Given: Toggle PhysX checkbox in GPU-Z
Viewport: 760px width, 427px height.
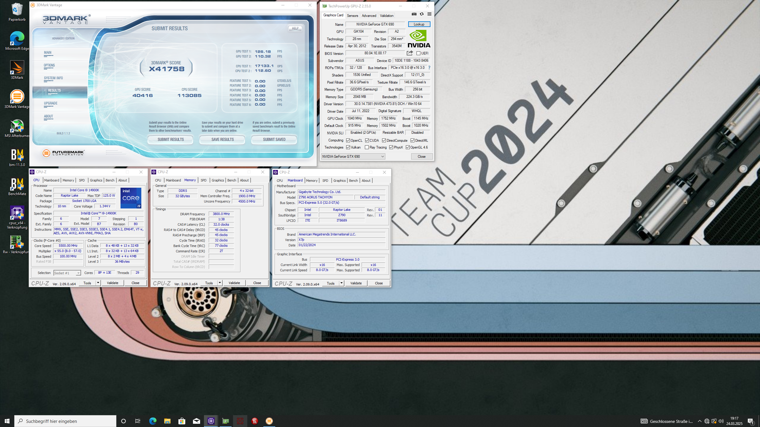Looking at the screenshot, I should point(391,147).
